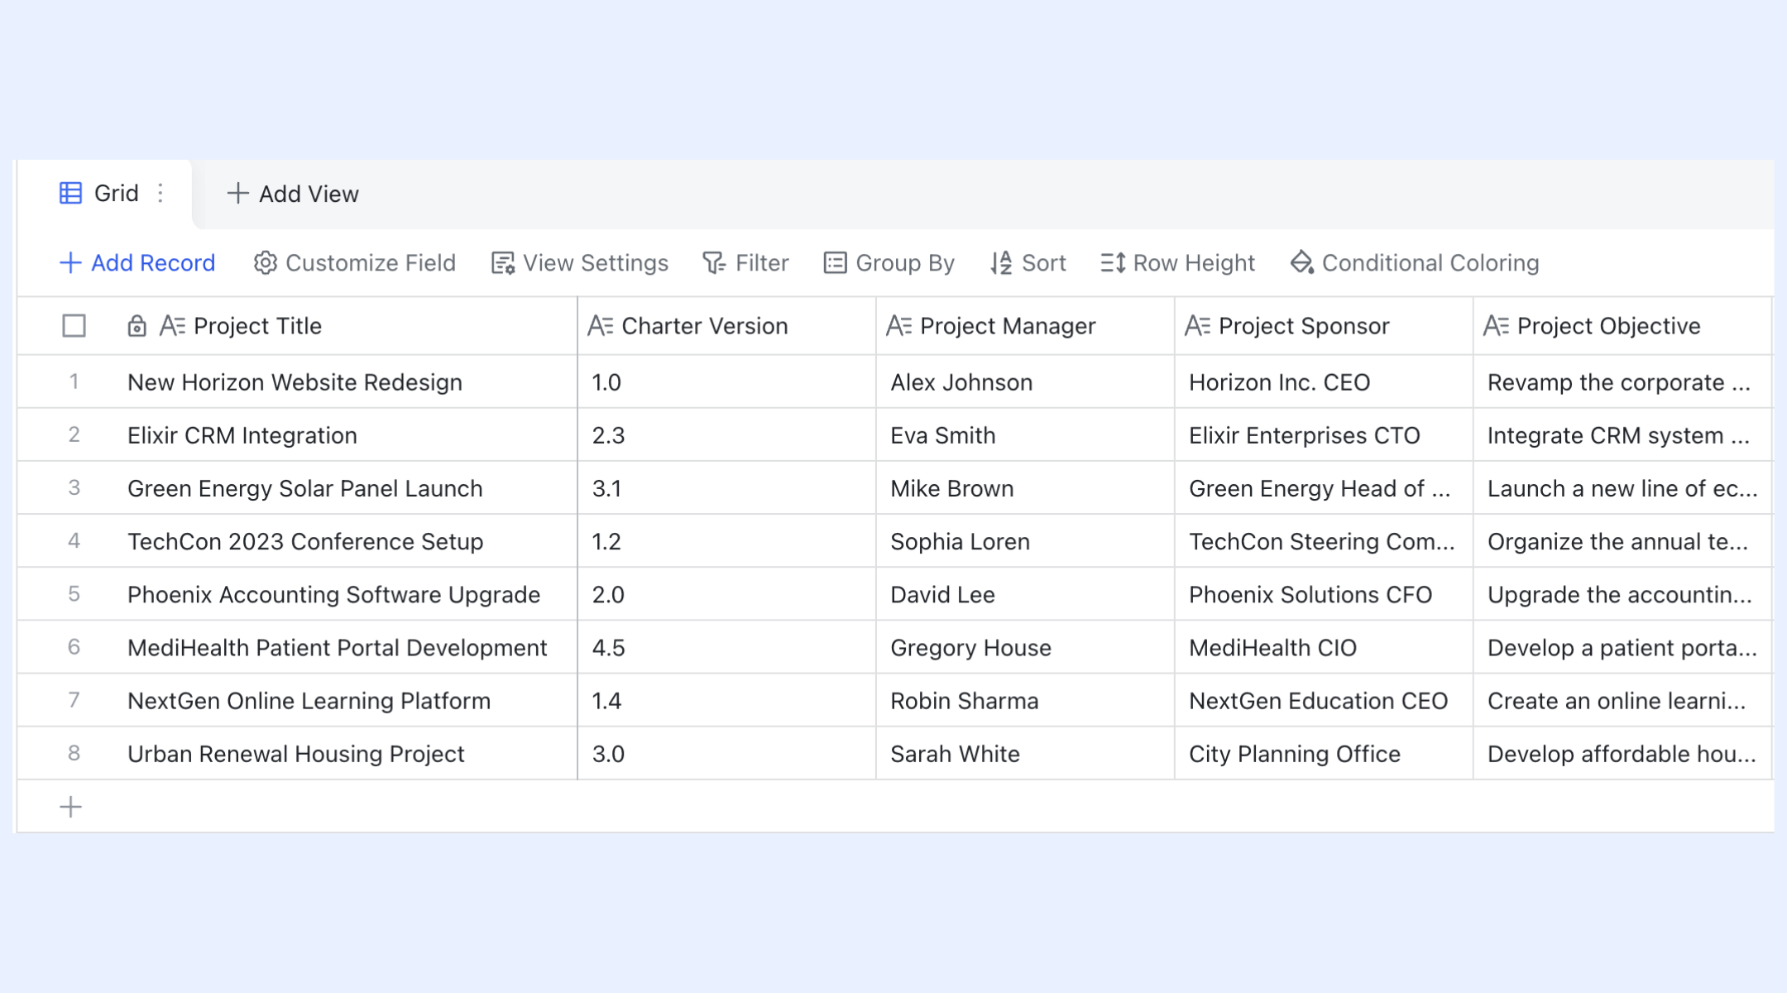This screenshot has width=1787, height=993.
Task: Click manager cell Robin Sharma
Action: 1026,701
